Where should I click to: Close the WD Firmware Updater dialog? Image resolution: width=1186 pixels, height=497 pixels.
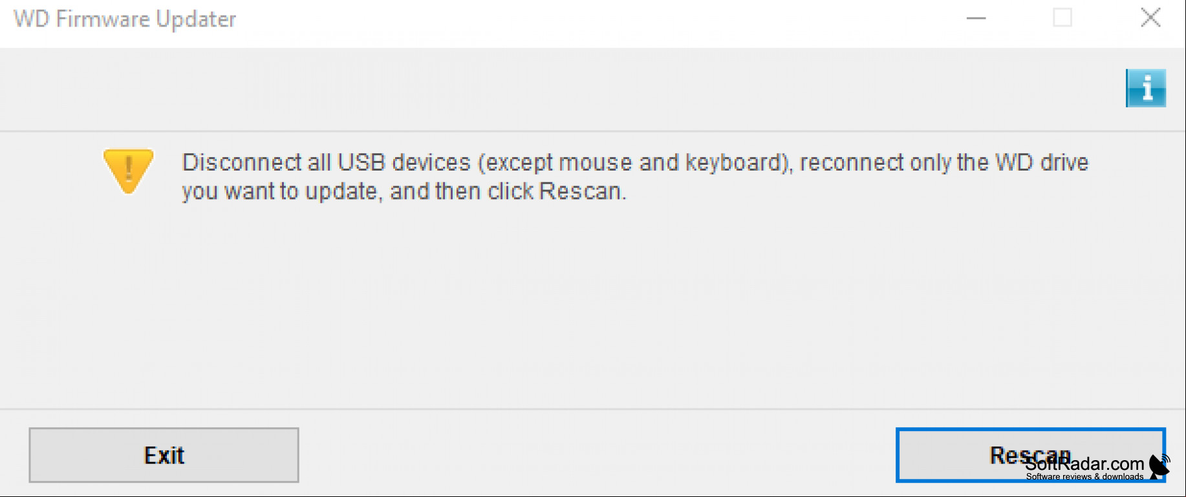(1150, 17)
